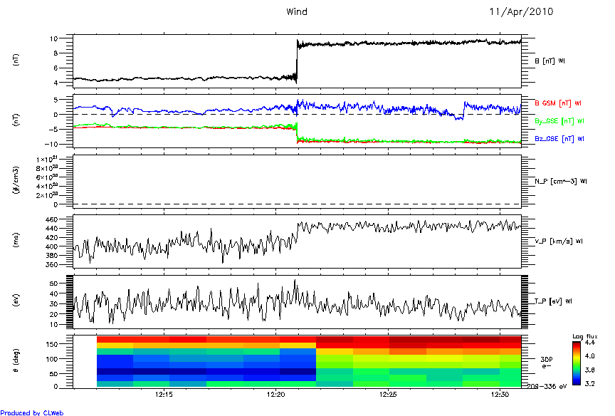This screenshot has height=416, width=615.
Task: Select the 'N_P [cm~-3] WI' label
Action: (x=561, y=182)
